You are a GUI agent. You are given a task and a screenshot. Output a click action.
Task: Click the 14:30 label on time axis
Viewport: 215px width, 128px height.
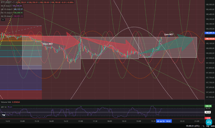(x=8, y=121)
